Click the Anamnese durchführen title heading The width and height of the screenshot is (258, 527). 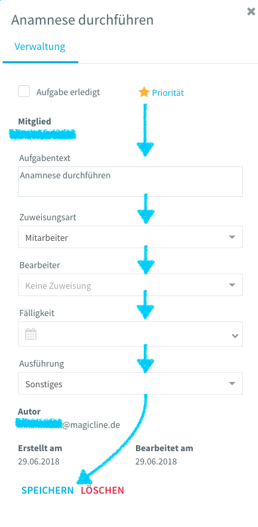click(82, 20)
